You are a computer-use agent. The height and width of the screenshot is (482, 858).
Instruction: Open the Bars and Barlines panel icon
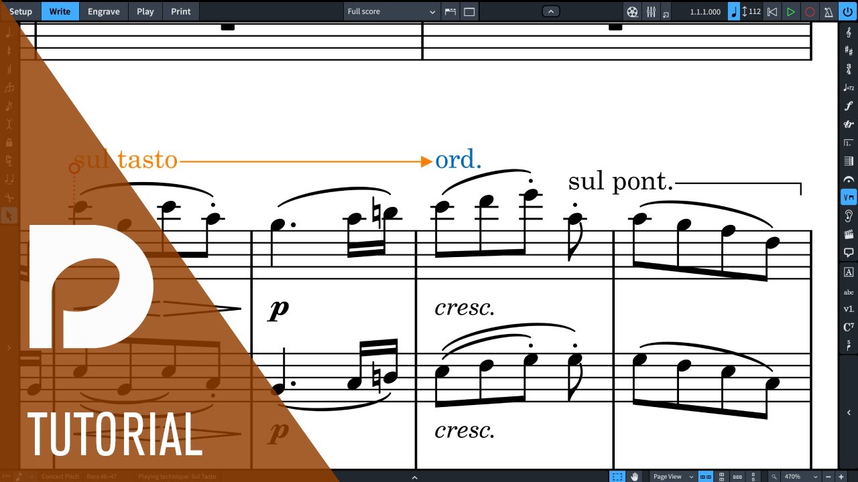(x=849, y=161)
